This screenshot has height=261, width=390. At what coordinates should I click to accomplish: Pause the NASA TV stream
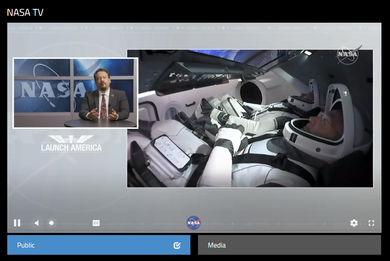click(x=17, y=223)
